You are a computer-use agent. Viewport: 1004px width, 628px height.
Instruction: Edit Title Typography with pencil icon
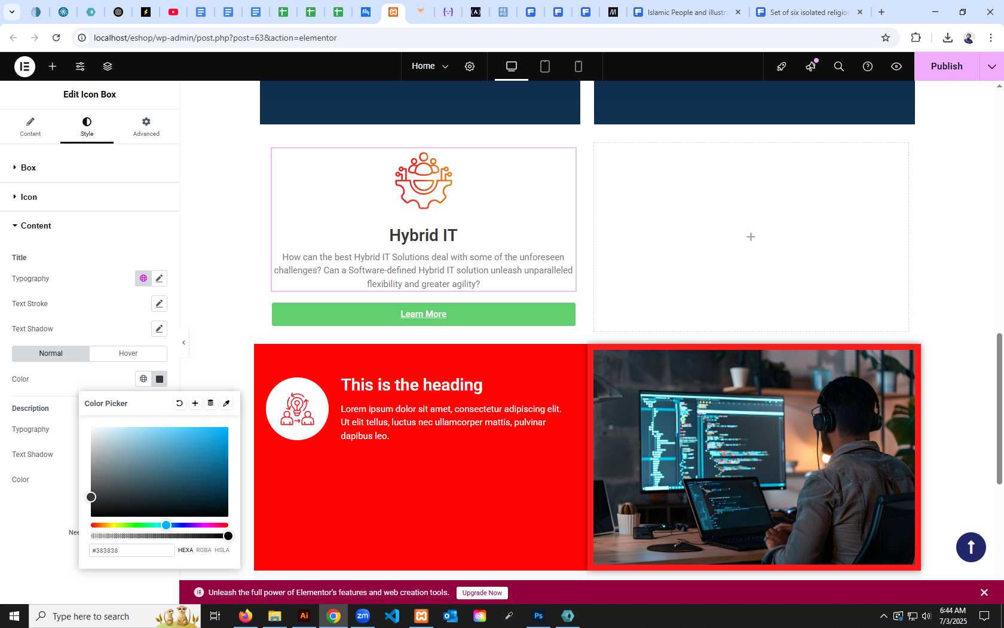(159, 279)
